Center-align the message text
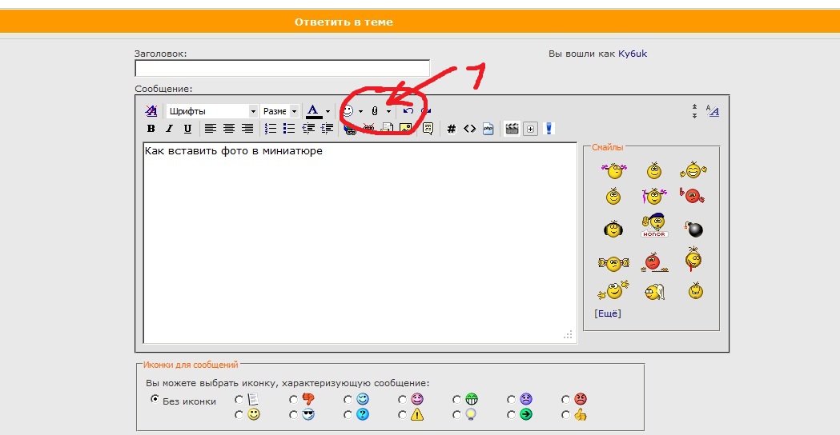The width and height of the screenshot is (840, 435). click(x=228, y=129)
